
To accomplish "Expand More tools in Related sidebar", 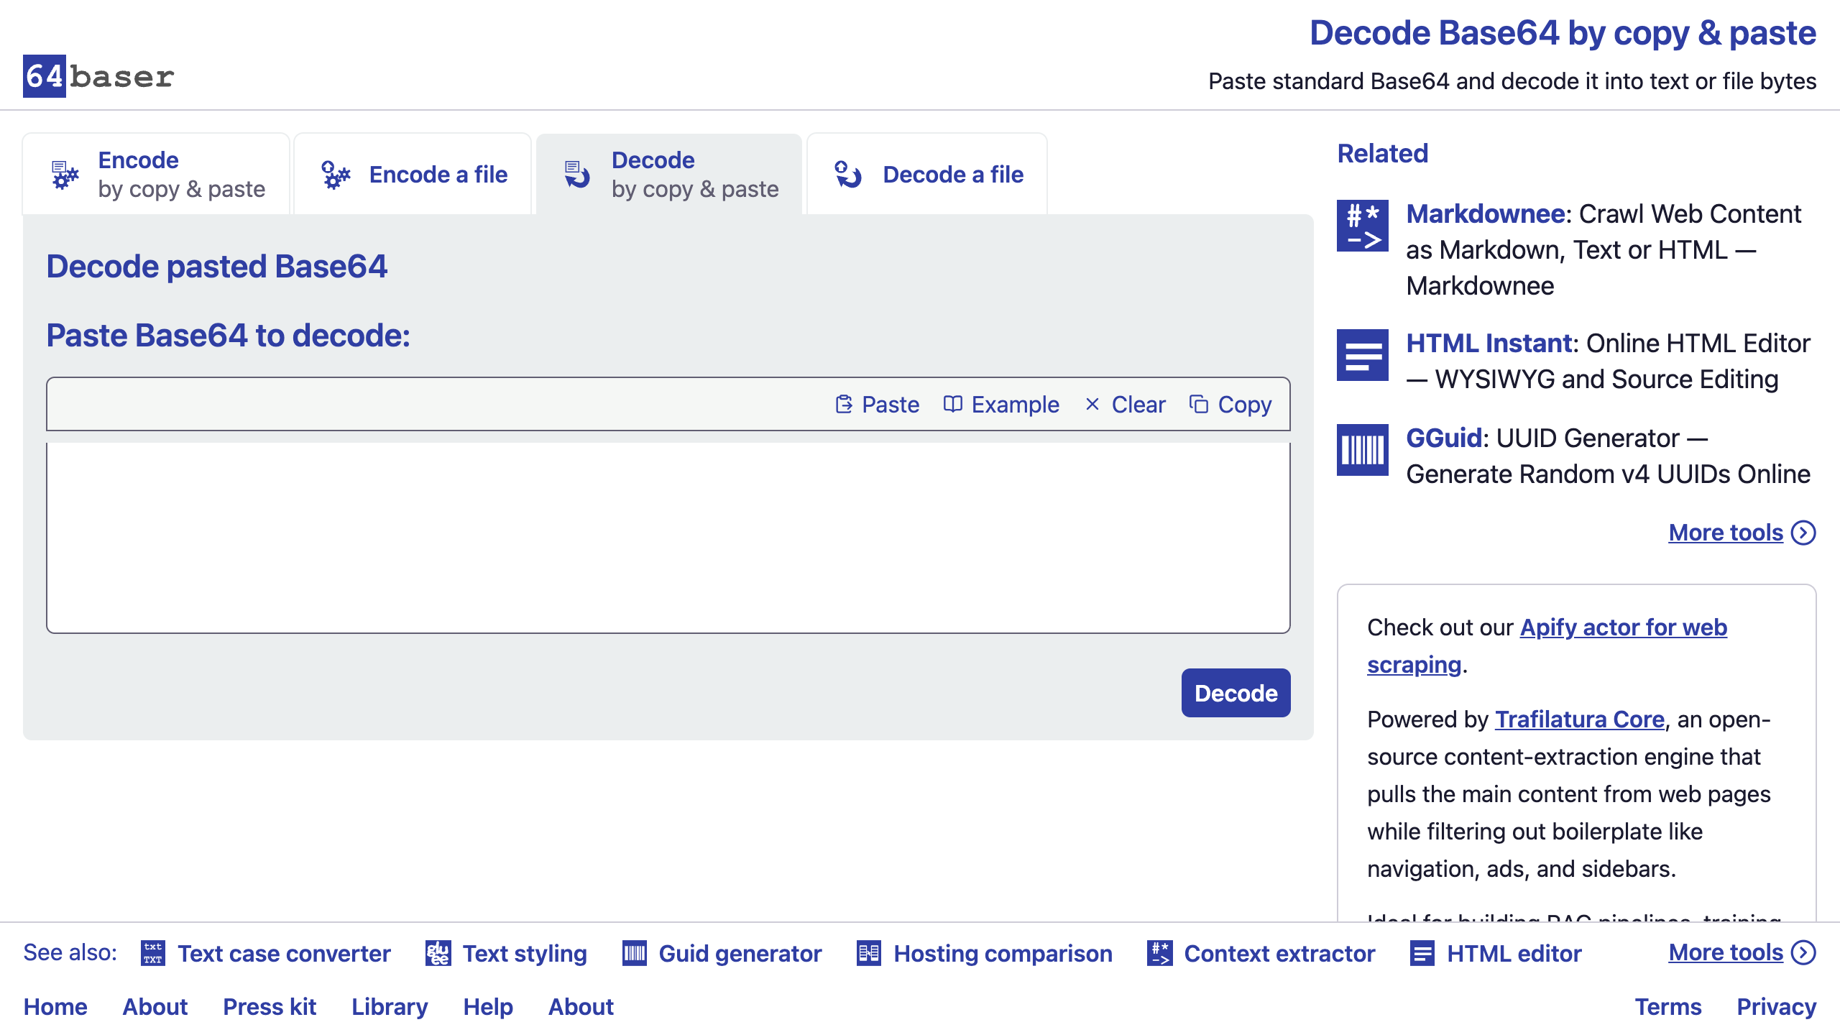I will click(1742, 533).
